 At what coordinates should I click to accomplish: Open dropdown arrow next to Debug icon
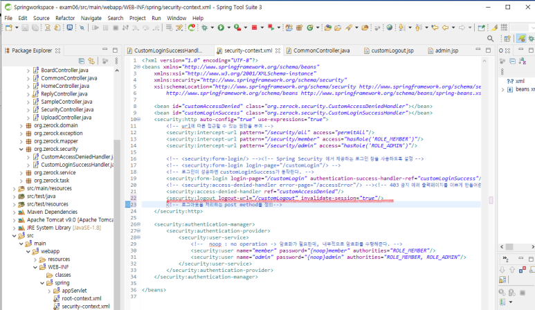click(212, 28)
